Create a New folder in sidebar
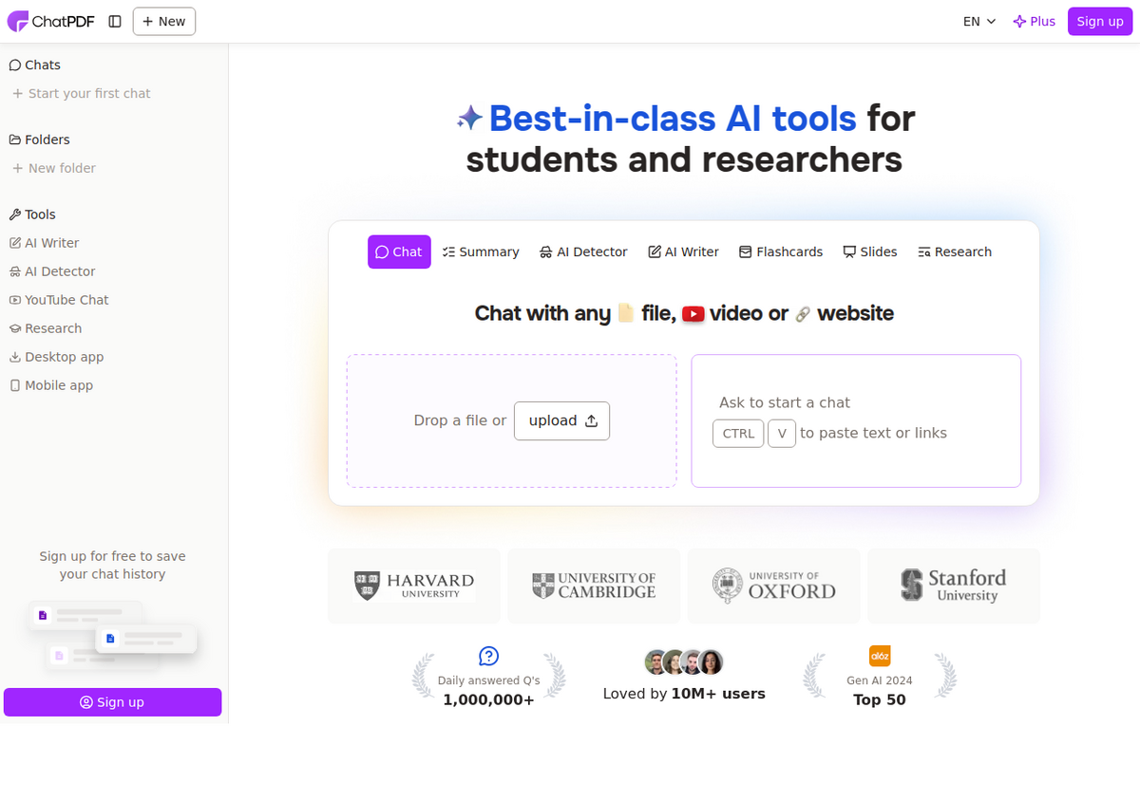The image size is (1140, 801). tap(54, 168)
